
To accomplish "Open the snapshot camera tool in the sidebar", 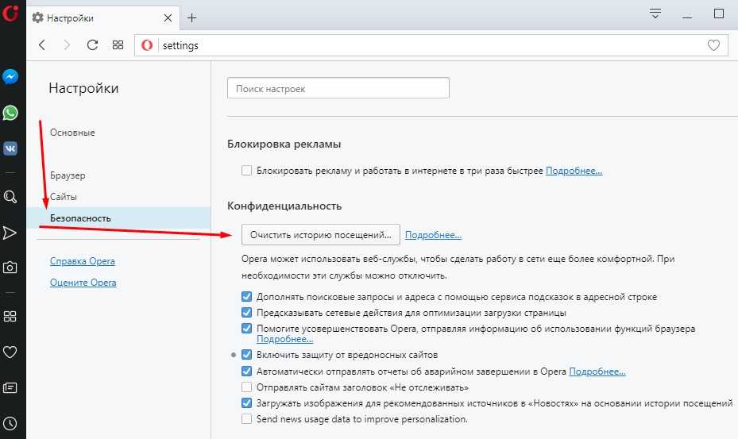I will click(x=10, y=268).
